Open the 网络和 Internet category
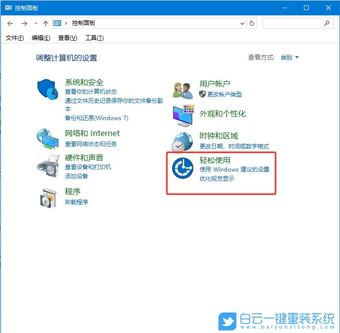340x333 pixels. click(x=92, y=133)
